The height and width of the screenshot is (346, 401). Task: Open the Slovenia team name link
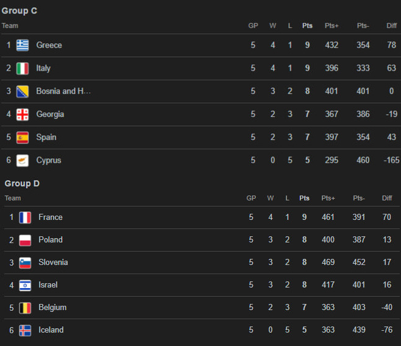53,263
